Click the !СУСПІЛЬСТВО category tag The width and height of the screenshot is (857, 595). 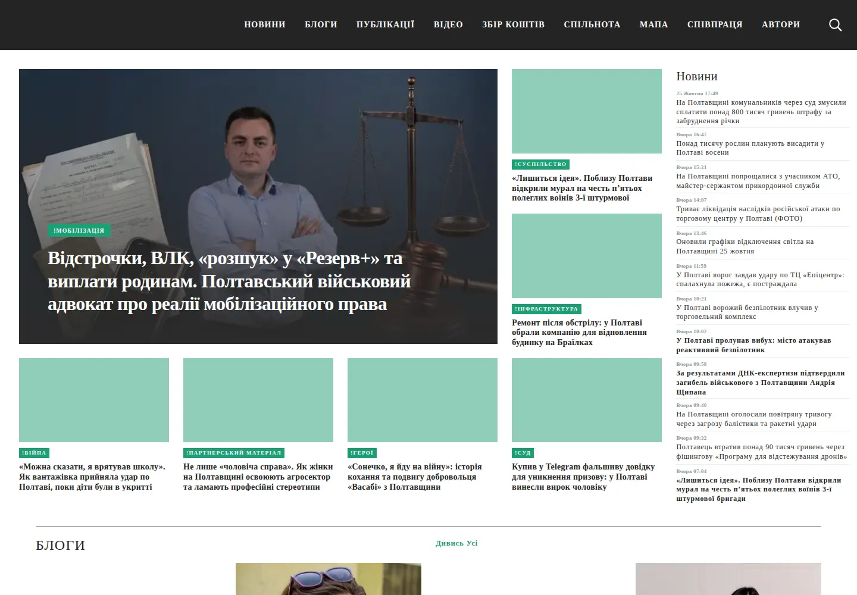click(541, 164)
